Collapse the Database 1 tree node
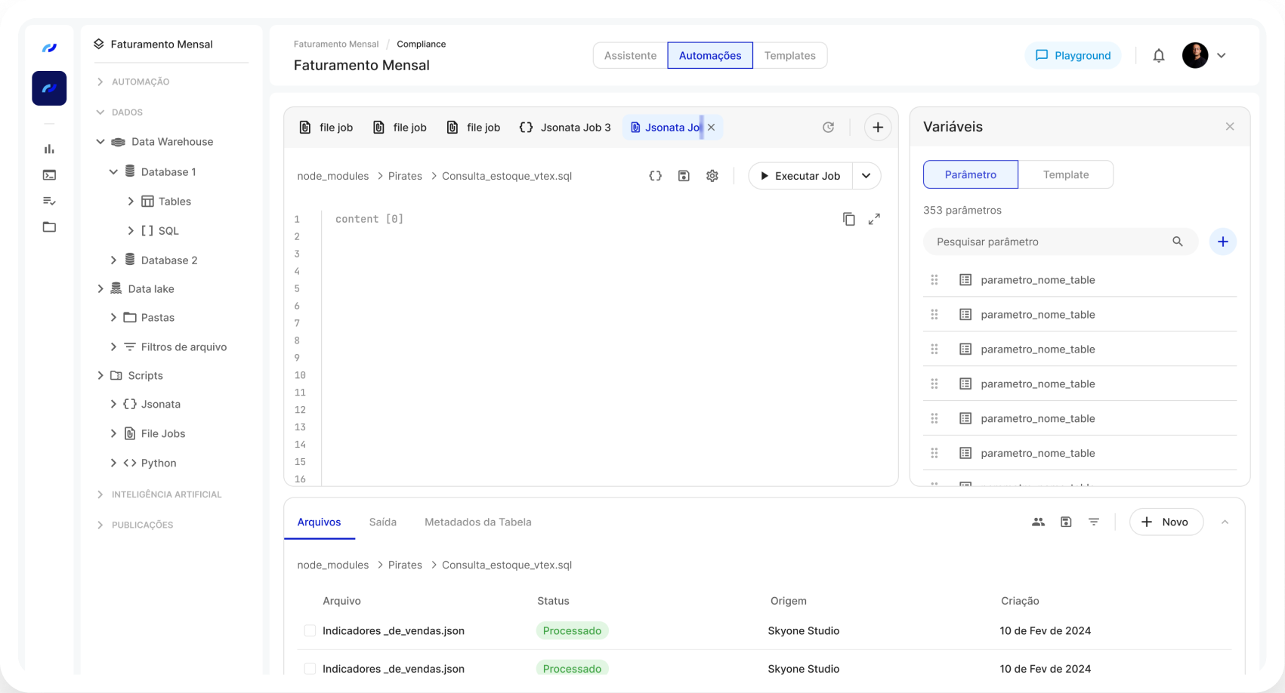This screenshot has width=1285, height=693. coord(113,172)
